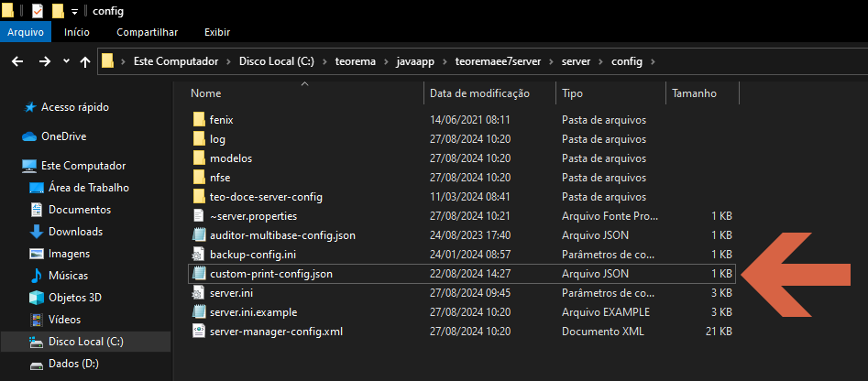Select Este Computador in the navigation pane
Image resolution: width=868 pixels, height=381 pixels.
83,166
